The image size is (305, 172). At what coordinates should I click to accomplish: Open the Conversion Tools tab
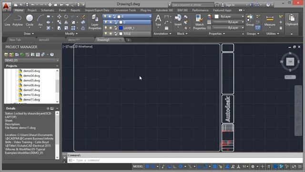(125, 10)
